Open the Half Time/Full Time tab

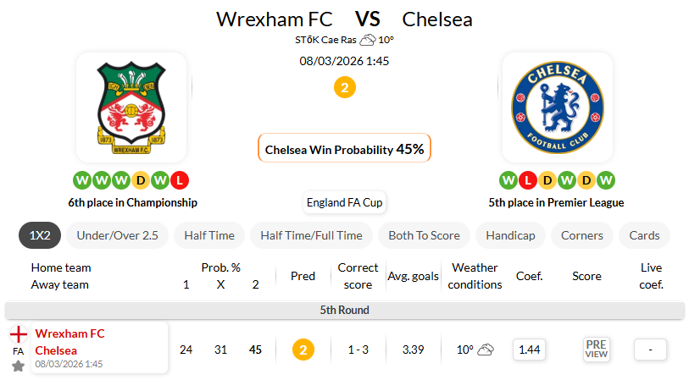pyautogui.click(x=311, y=235)
